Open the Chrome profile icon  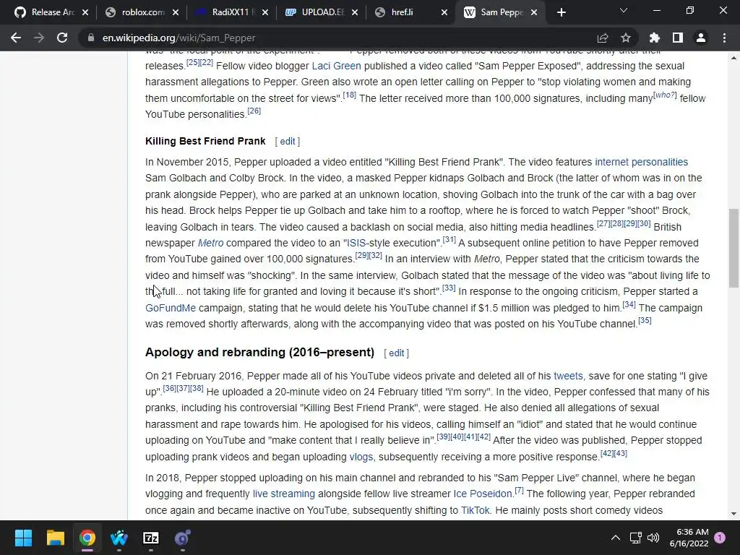pyautogui.click(x=701, y=38)
